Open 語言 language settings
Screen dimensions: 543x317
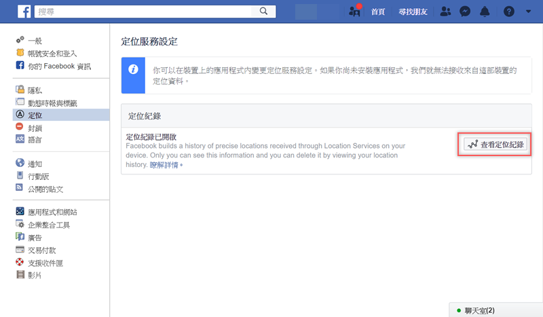(35, 140)
